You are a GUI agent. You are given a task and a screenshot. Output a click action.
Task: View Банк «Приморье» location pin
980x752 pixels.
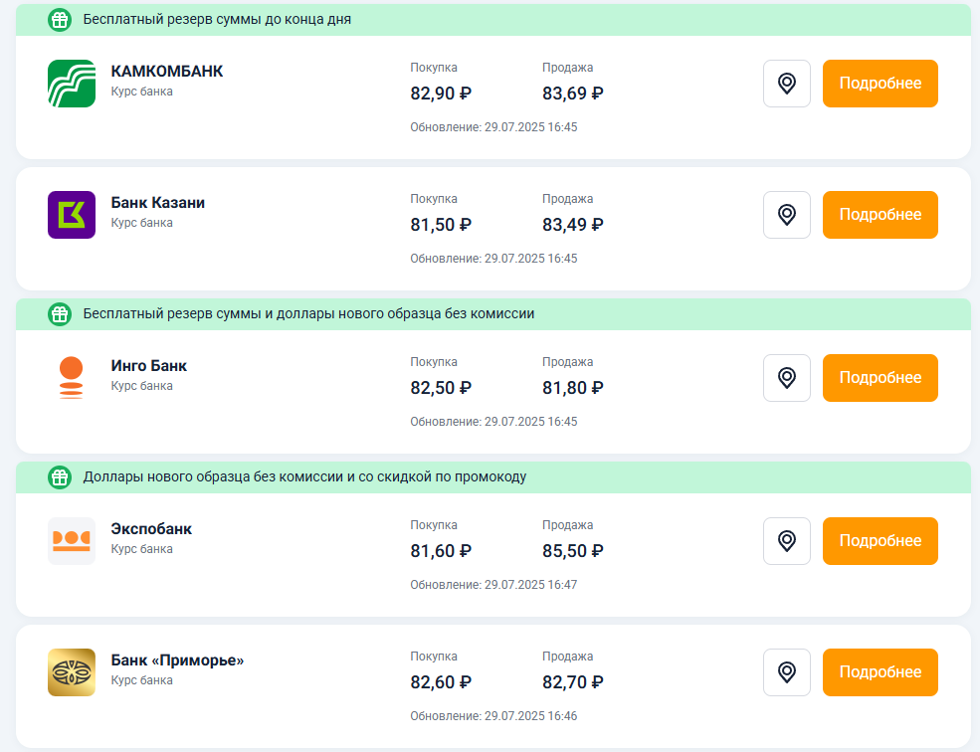click(x=786, y=672)
